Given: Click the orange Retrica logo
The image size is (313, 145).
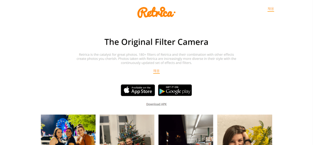Looking at the screenshot, I should pos(156,13).
